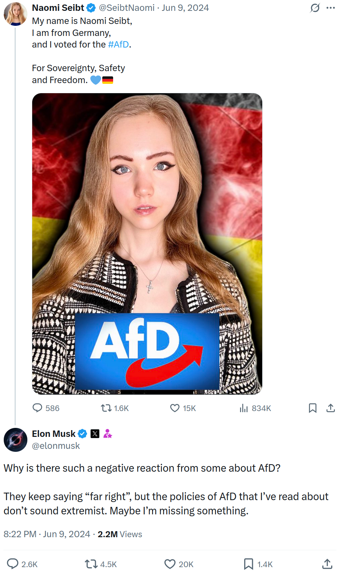Share Naomi Seibt's post

(x=330, y=408)
